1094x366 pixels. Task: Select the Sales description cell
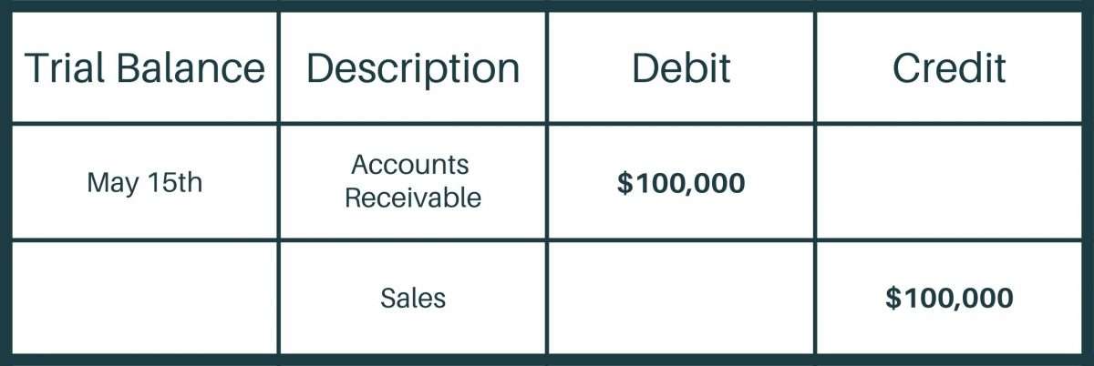point(412,298)
